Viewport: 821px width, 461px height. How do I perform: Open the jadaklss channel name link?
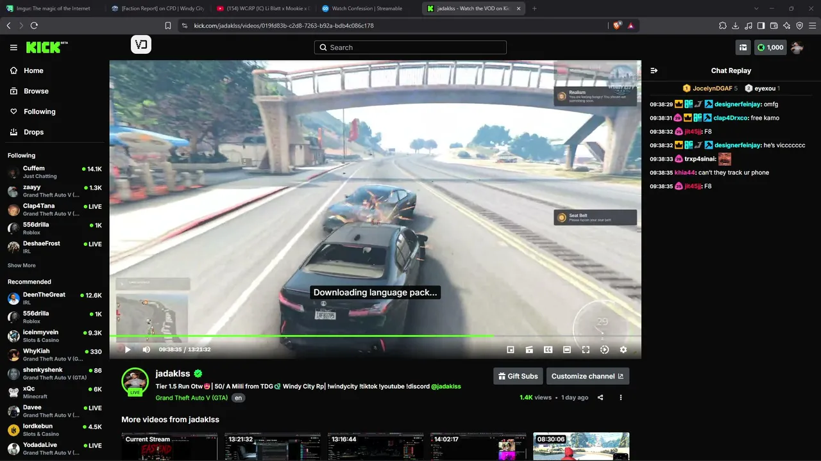[x=173, y=374]
